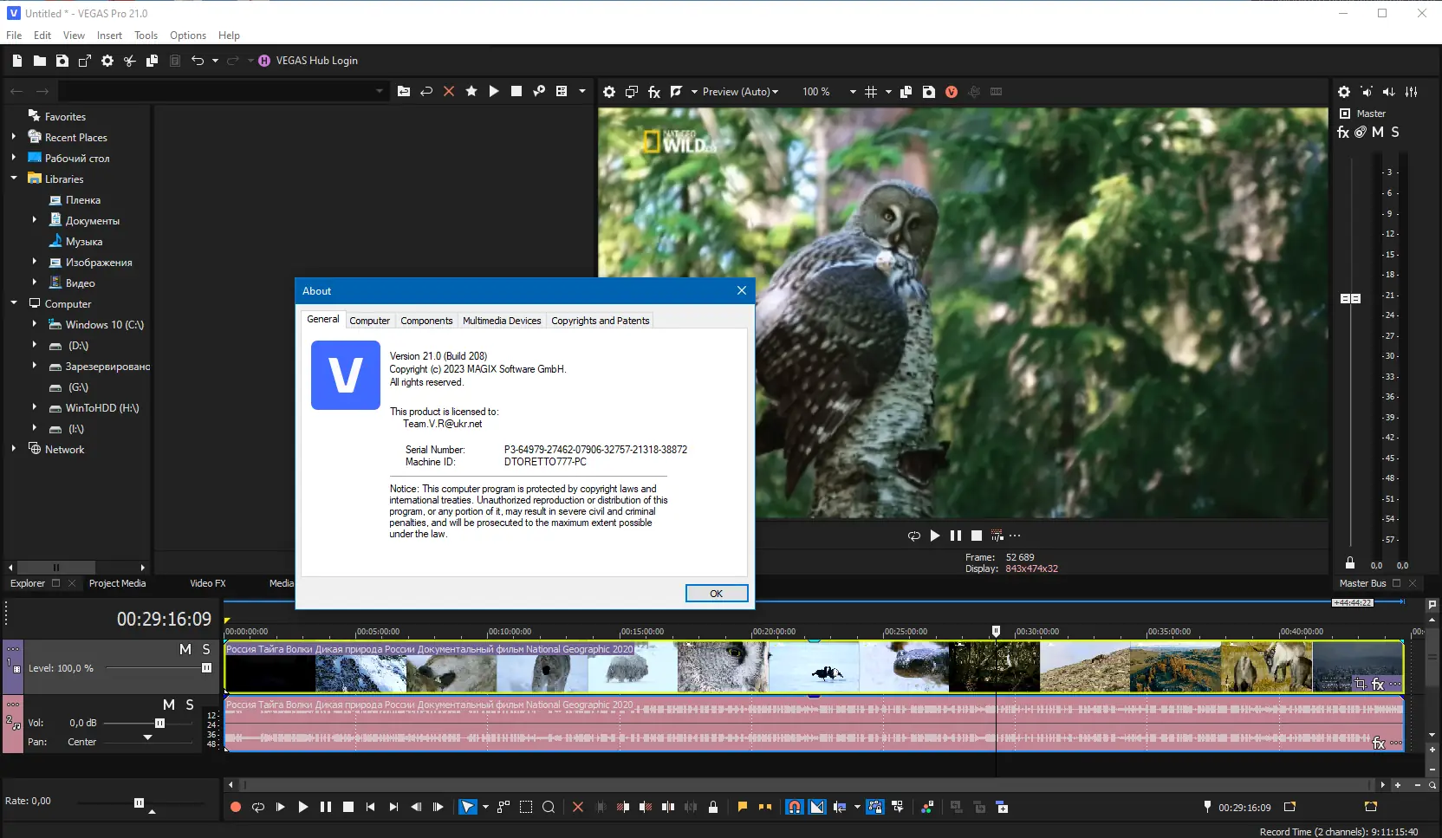Open the preview grid overlays icon
The image size is (1442, 838).
point(871,92)
